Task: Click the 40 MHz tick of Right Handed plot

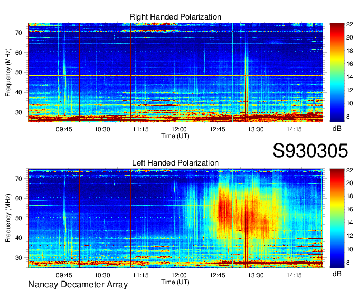Action: pos(19,93)
